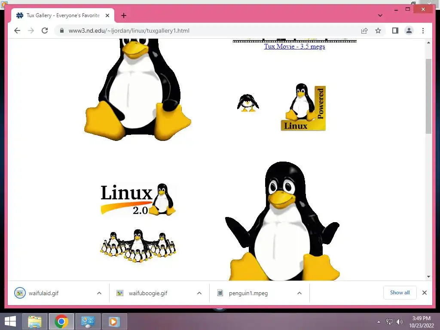This screenshot has width=440, height=330.
Task: Expand options for waifulaid.gif download
Action: tap(99, 293)
